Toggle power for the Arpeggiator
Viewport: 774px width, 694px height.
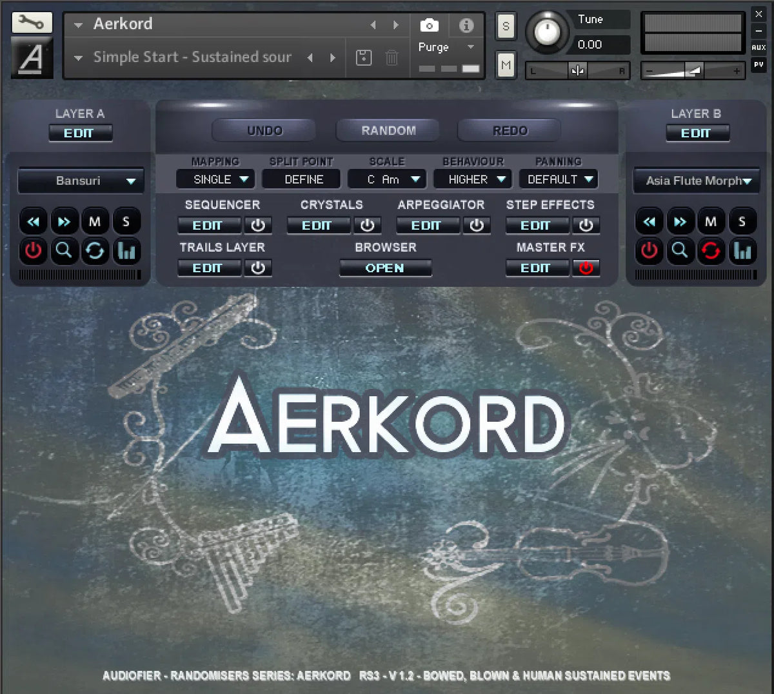477,225
